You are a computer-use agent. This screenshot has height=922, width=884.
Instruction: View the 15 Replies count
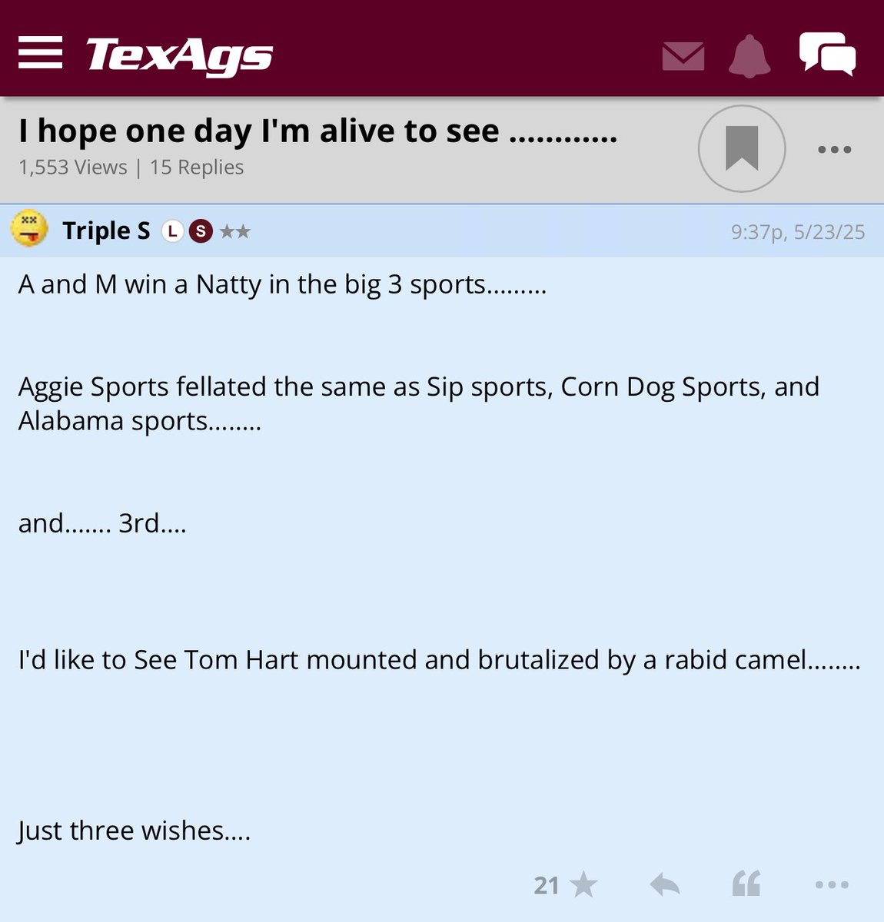(197, 167)
